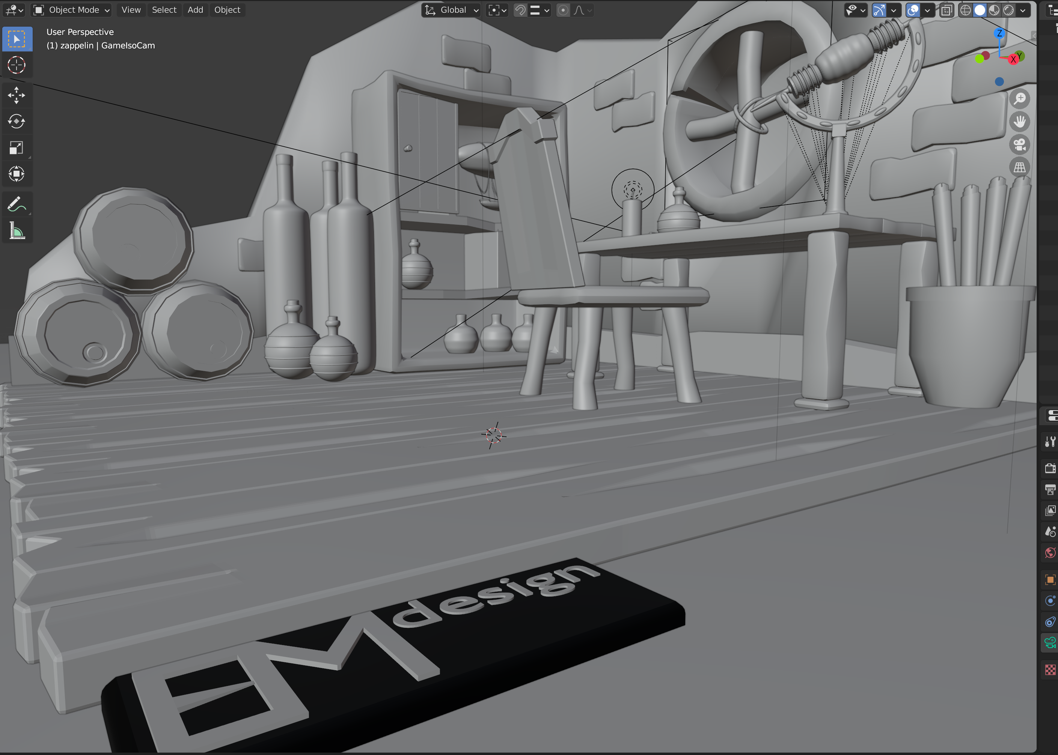Click the Zoom view magnifier button
This screenshot has height=755, width=1058.
1020,99
